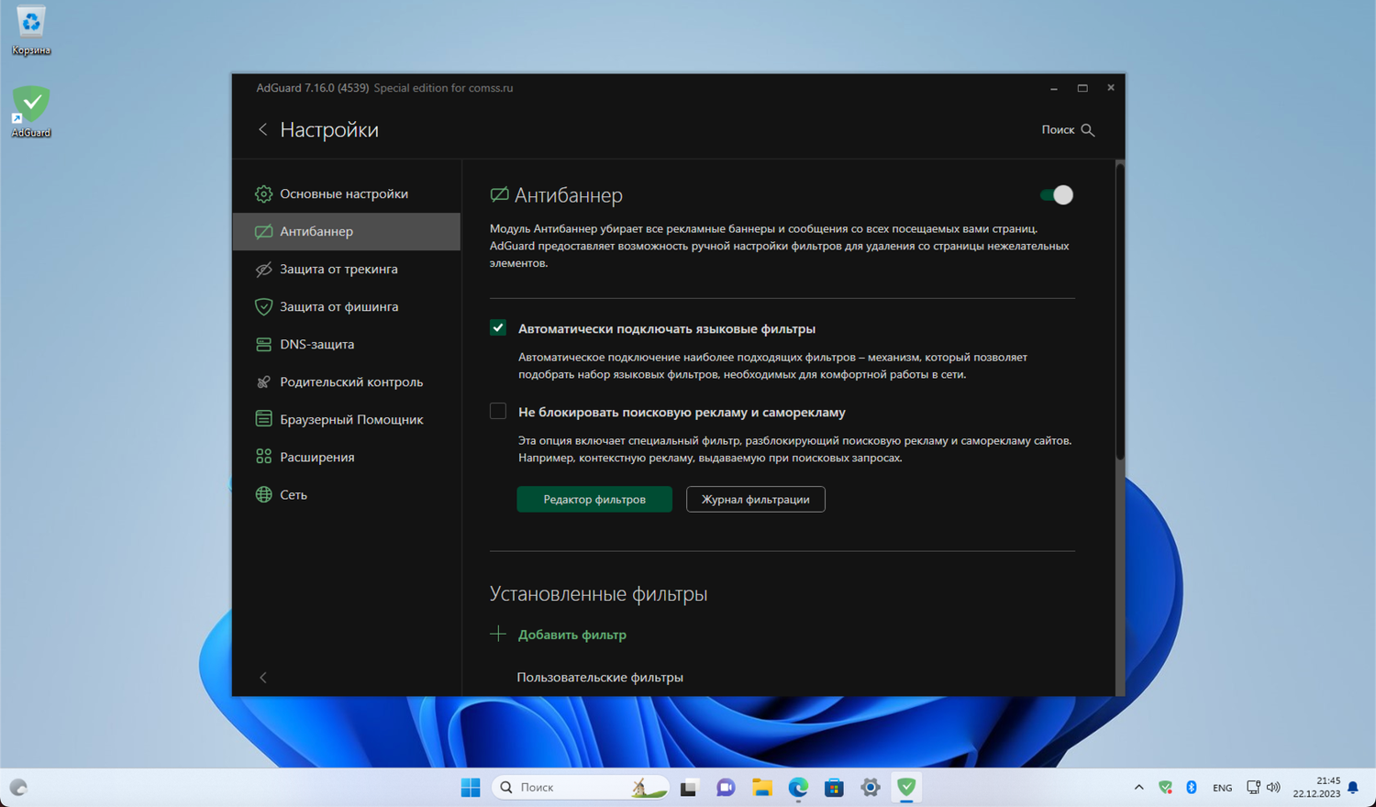Open Windows Settings gear on taskbar
This screenshot has height=807, width=1376.
click(871, 787)
